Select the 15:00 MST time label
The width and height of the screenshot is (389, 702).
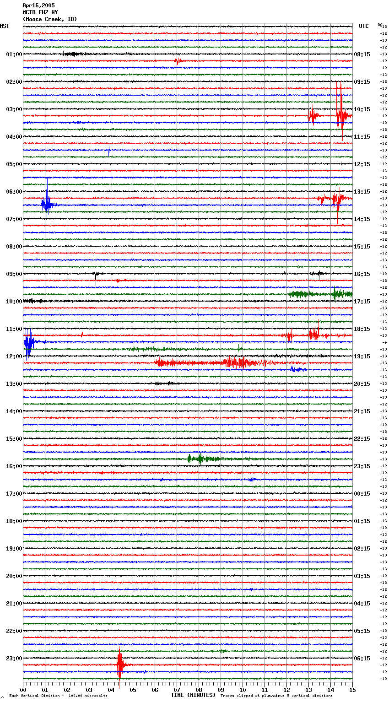[x=14, y=439]
